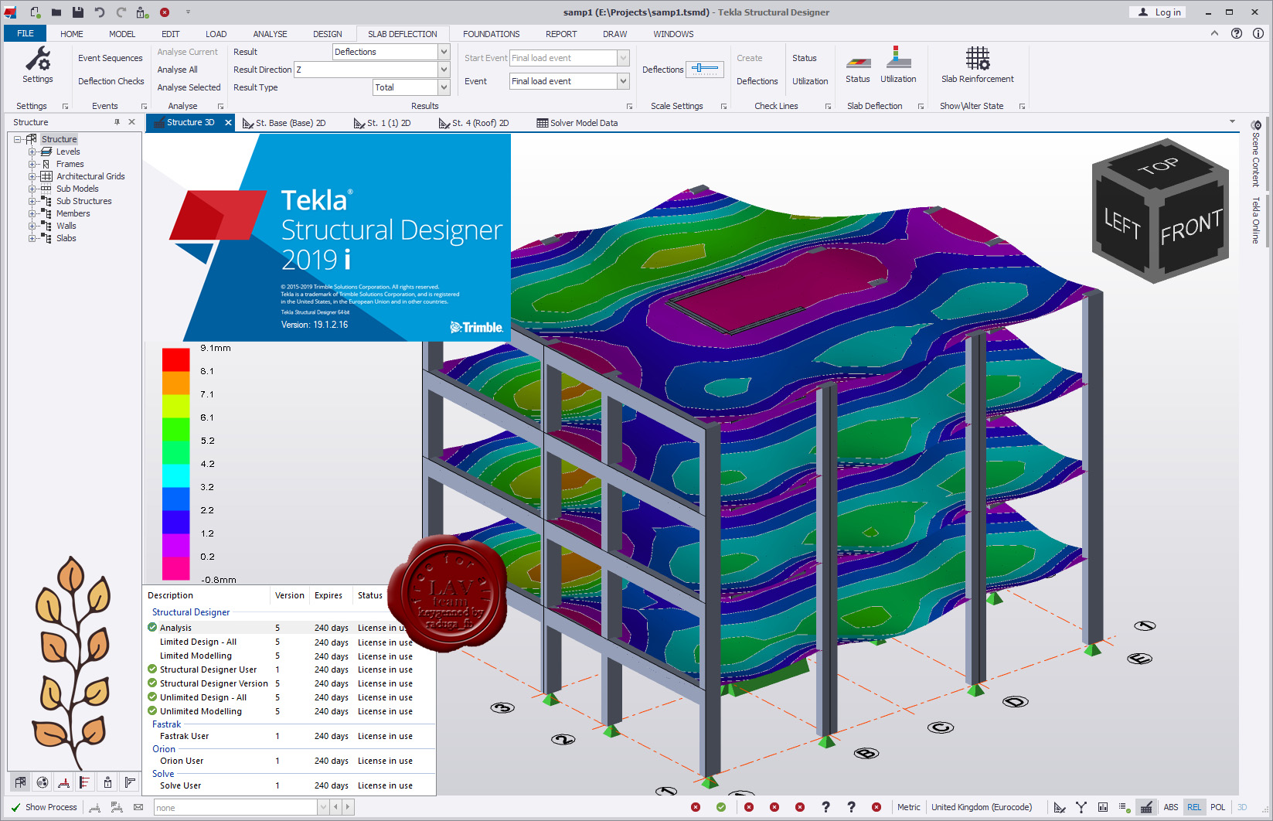The width and height of the screenshot is (1273, 821).
Task: Click the new project icon in quick access toolbar
Action: click(36, 12)
